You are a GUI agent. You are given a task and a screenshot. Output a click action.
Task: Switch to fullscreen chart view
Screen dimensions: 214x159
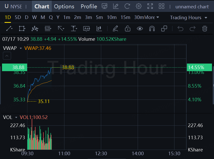coord(150,6)
